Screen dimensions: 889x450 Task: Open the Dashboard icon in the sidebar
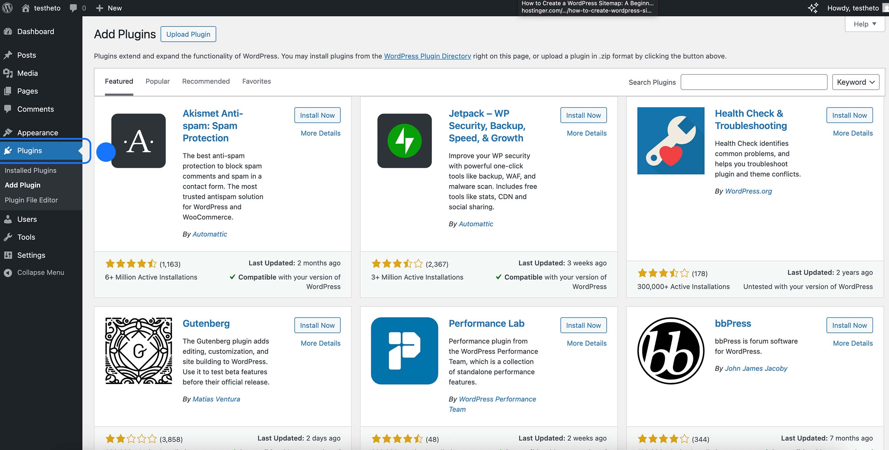point(8,31)
